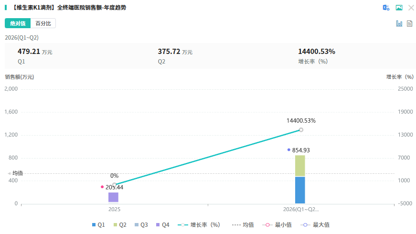The width and height of the screenshot is (416, 234).
Task: Toggle the Q4 legend series
Action: pos(163,225)
